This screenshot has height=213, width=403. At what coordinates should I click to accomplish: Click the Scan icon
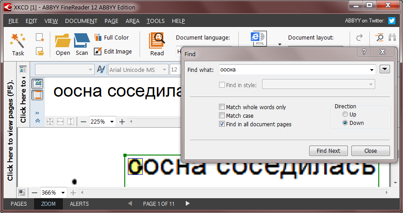82,40
